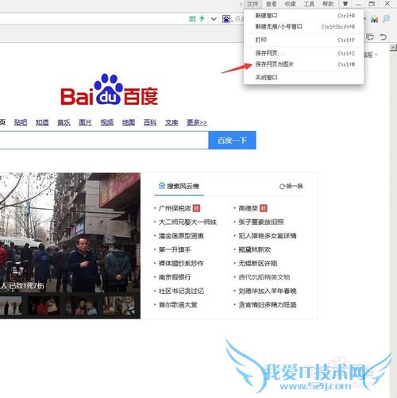Image resolution: width=397 pixels, height=398 pixels.
Task: Open the 视频 link
Action: click(107, 122)
